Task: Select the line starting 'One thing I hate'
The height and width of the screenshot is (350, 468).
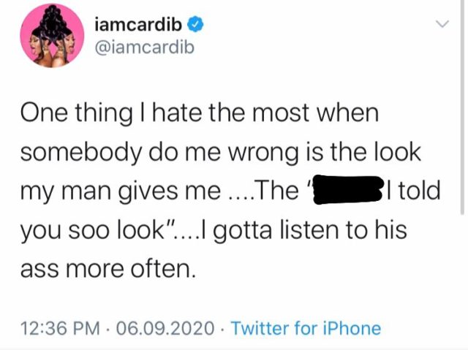Action: click(200, 113)
